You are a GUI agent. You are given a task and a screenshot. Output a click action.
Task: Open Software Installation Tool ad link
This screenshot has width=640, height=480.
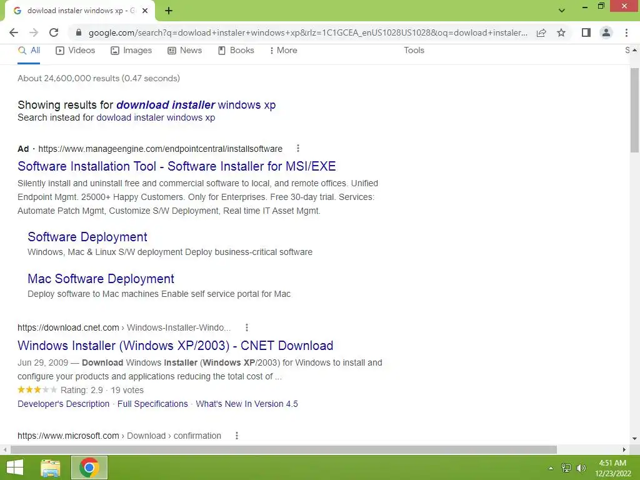pyautogui.click(x=177, y=166)
